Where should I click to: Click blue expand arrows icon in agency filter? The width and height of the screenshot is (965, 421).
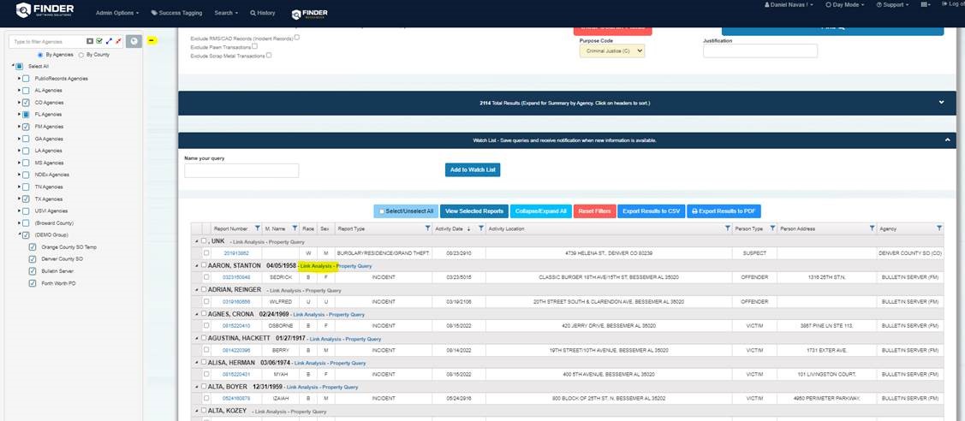[x=109, y=41]
